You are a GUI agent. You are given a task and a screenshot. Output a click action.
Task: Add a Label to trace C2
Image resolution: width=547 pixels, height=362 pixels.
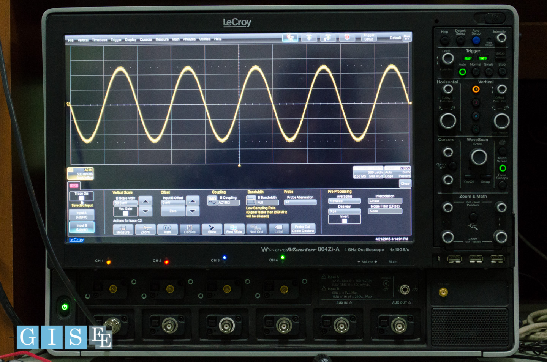[278, 229]
